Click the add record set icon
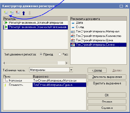 (x=12, y=13)
